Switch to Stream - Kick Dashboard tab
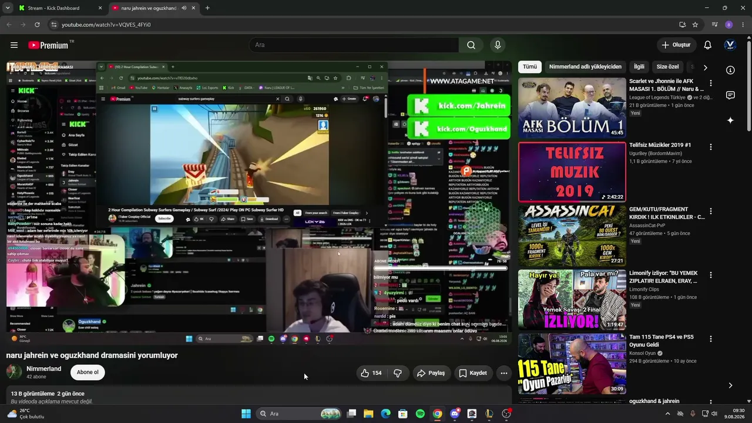The width and height of the screenshot is (752, 423). [x=61, y=8]
